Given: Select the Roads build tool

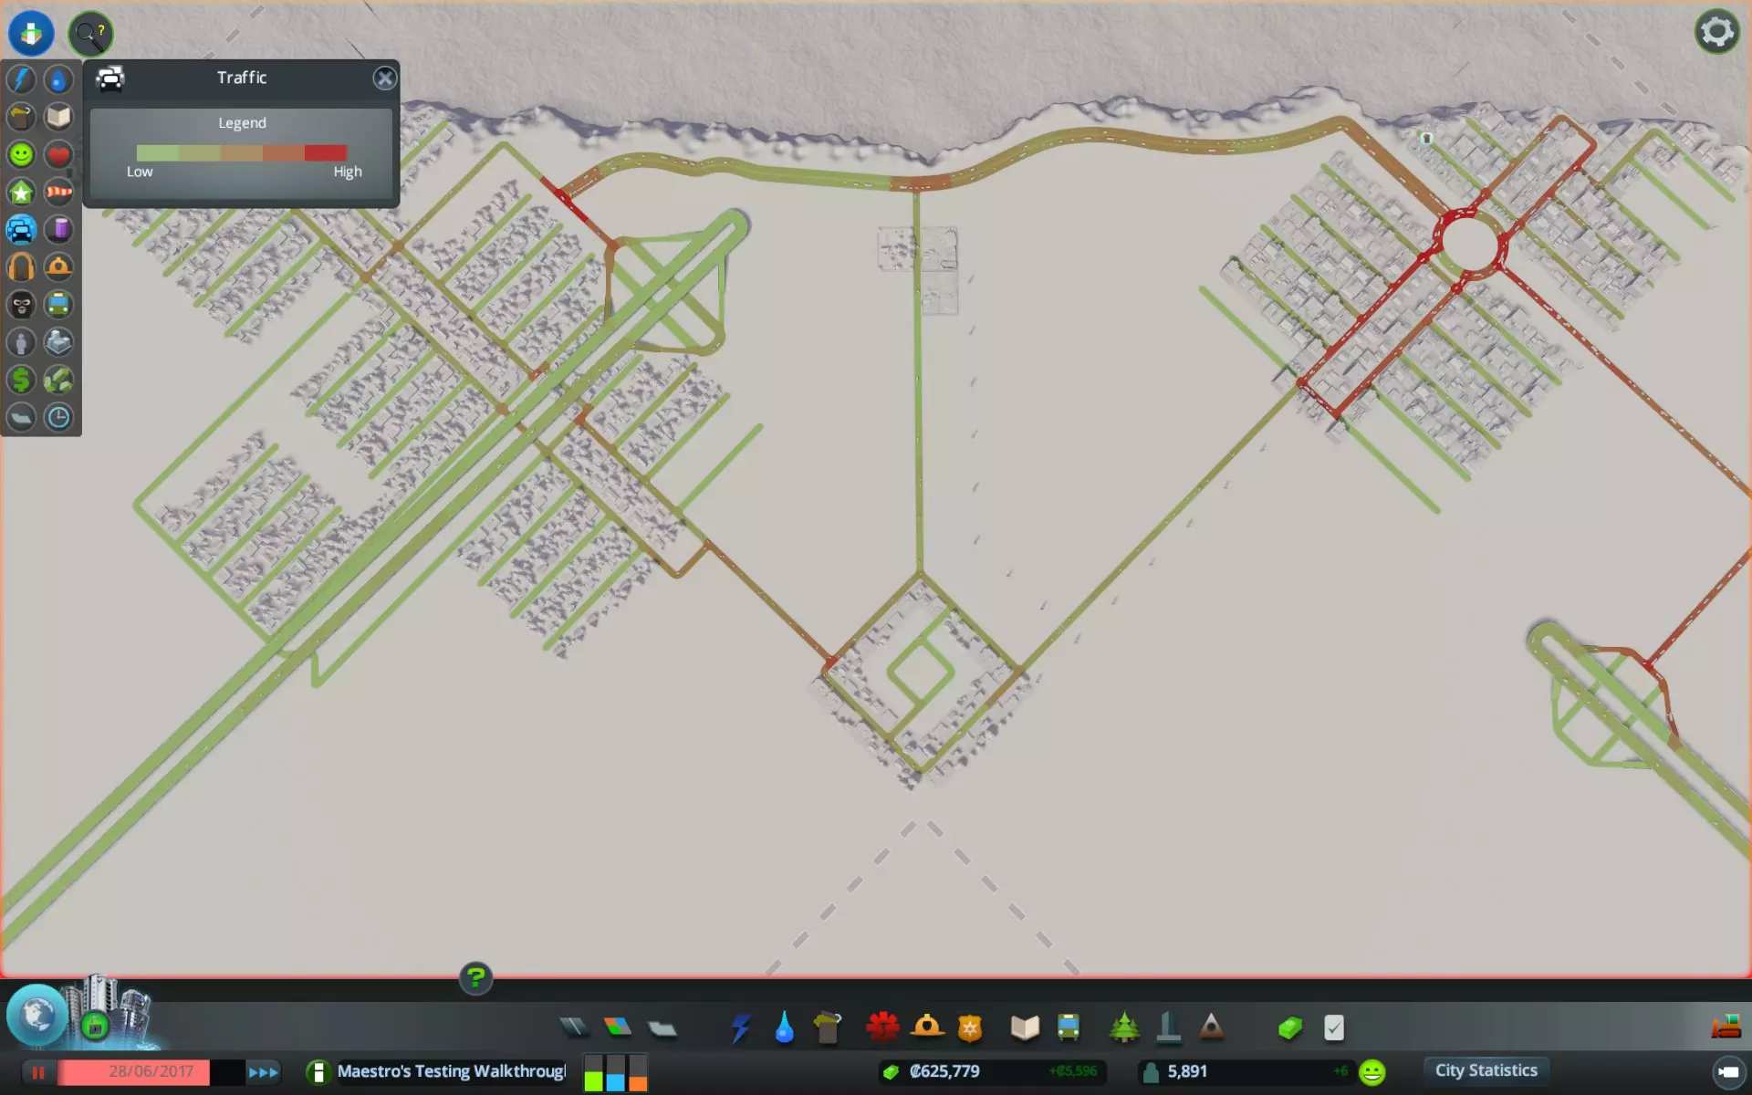Looking at the screenshot, I should click(x=574, y=1027).
